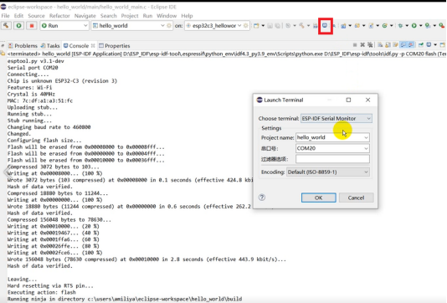The height and width of the screenshot is (303, 447).
Task: Click the green C class icon in toolbar
Action: (x=384, y=26)
